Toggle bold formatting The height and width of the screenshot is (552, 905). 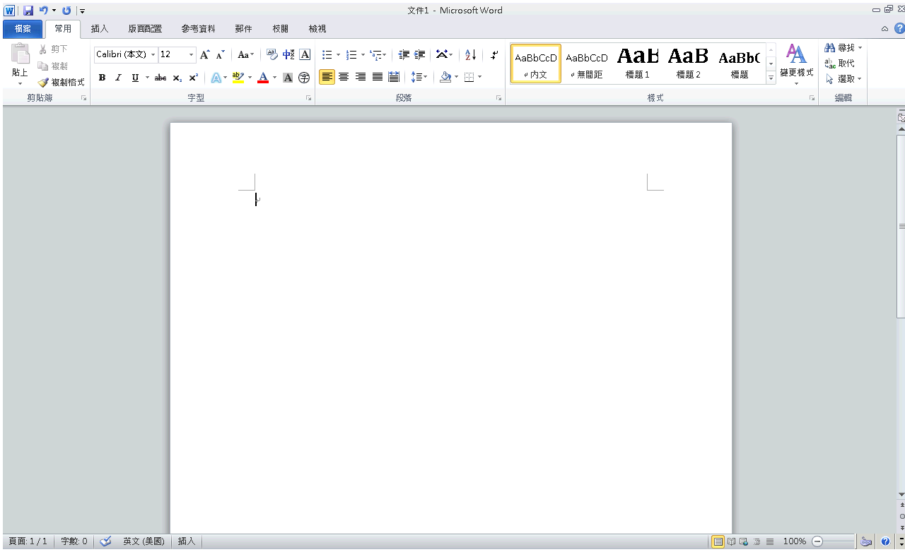point(102,78)
